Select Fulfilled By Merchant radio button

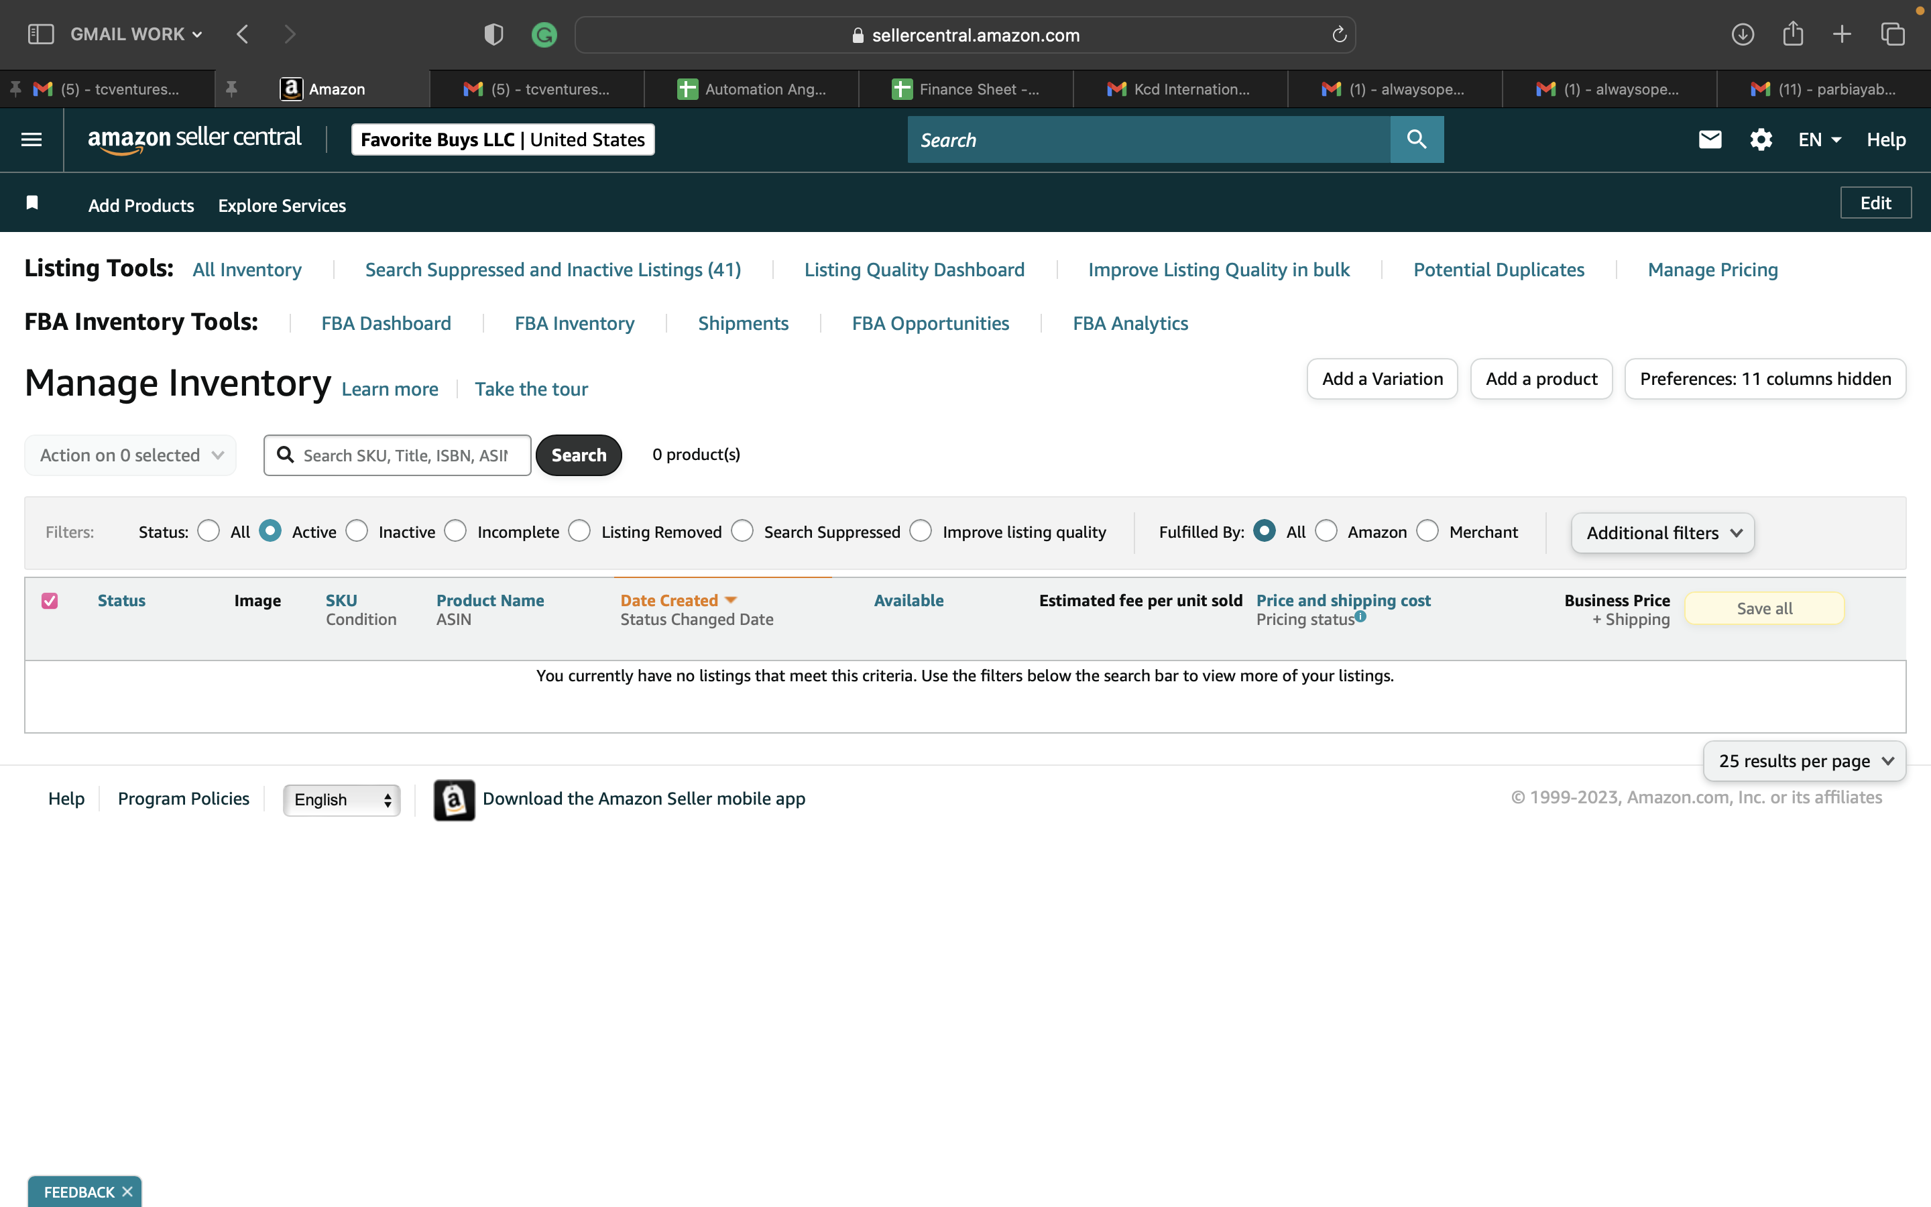(1427, 531)
